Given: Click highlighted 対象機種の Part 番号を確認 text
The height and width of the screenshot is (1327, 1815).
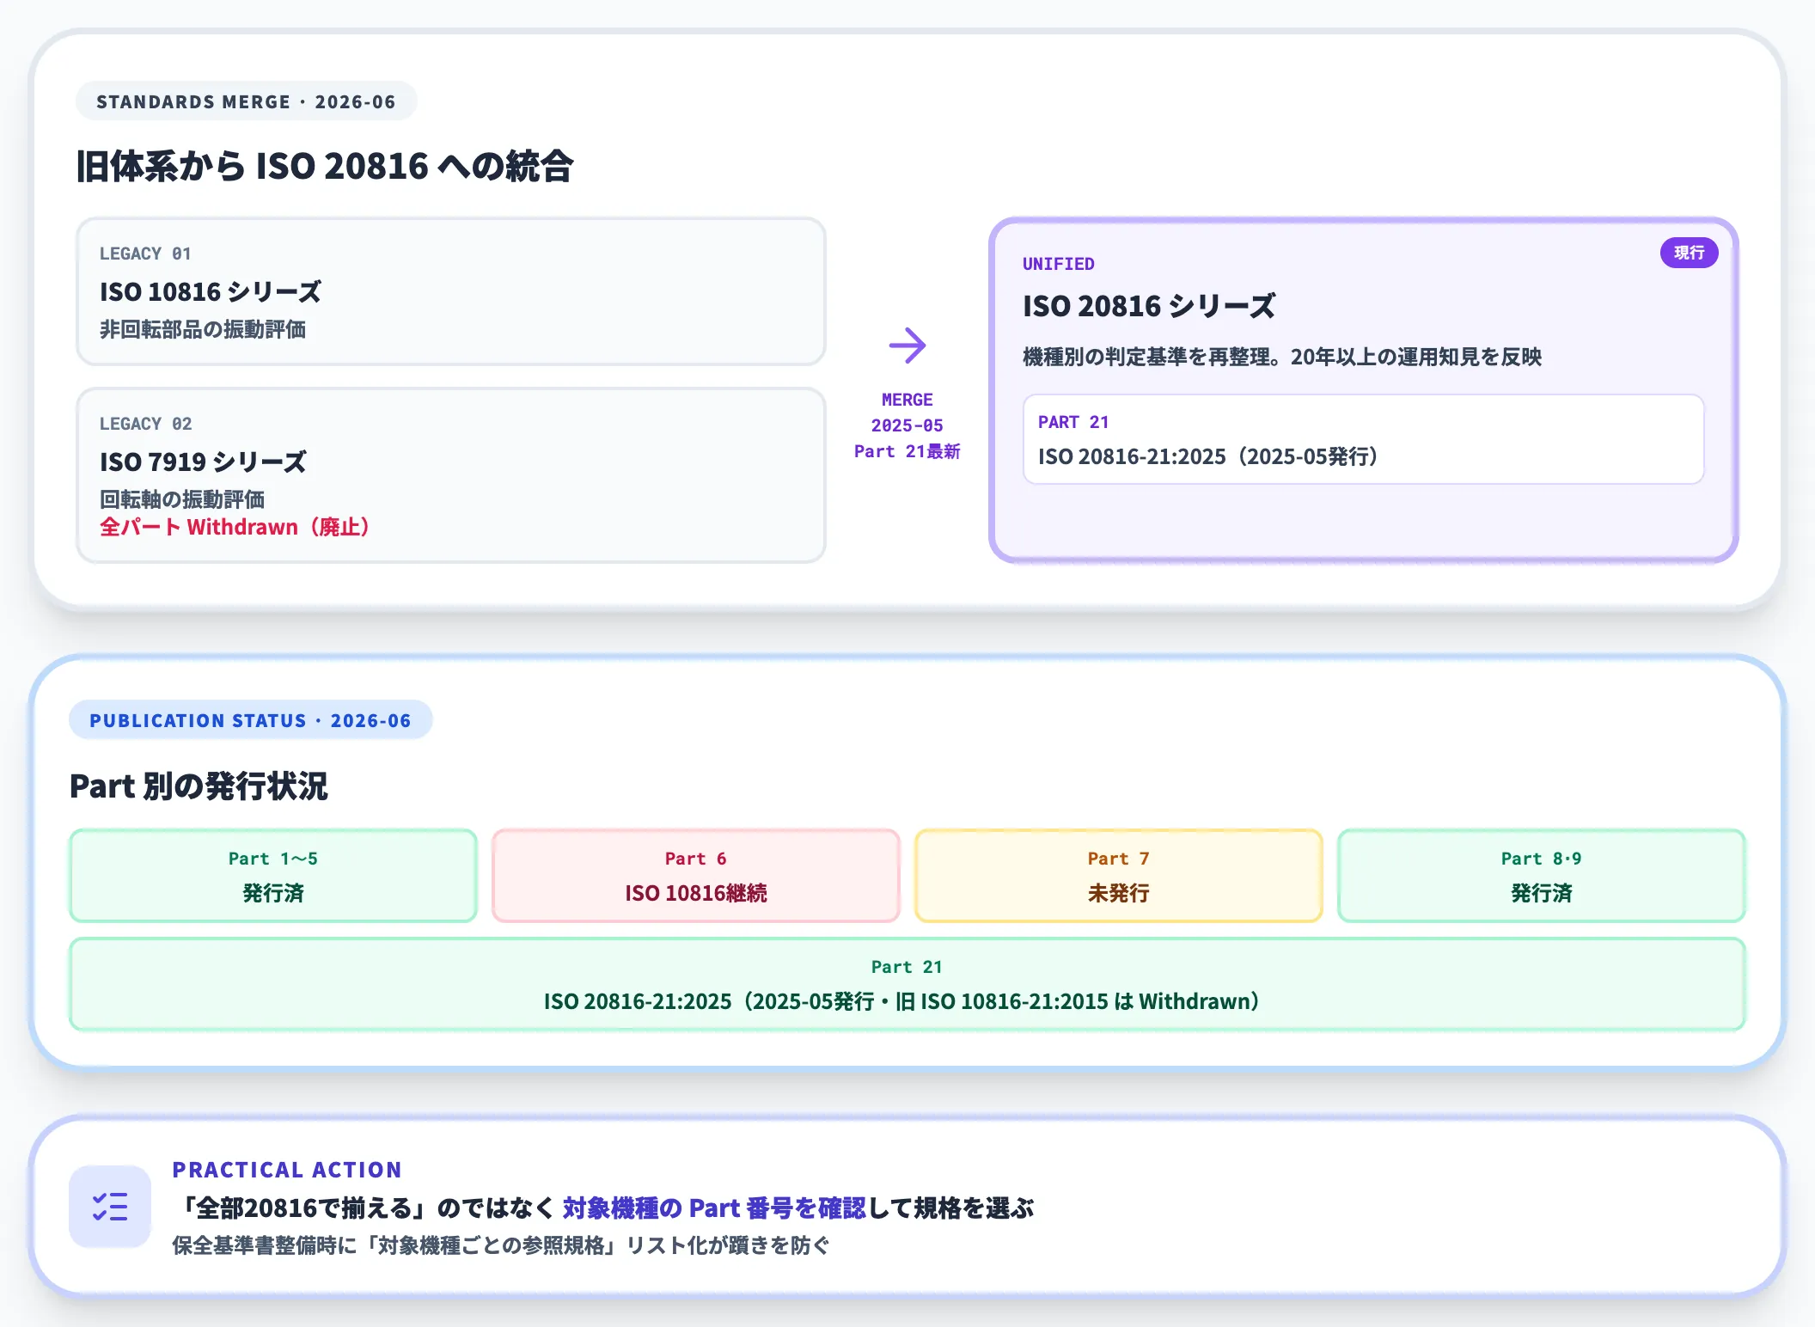Looking at the screenshot, I should coord(714,1208).
